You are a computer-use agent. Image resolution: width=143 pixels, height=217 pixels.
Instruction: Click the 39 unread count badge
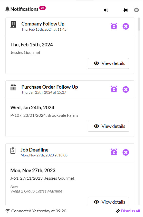(42, 8)
